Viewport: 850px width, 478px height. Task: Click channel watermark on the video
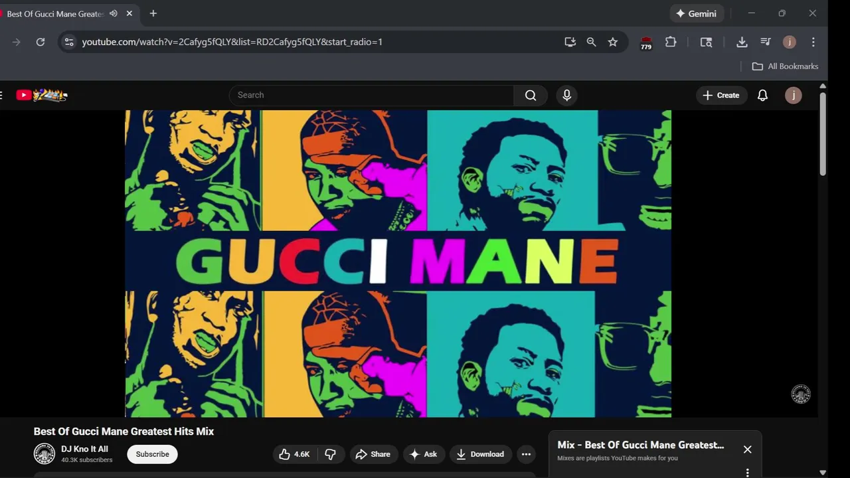pyautogui.click(x=801, y=394)
